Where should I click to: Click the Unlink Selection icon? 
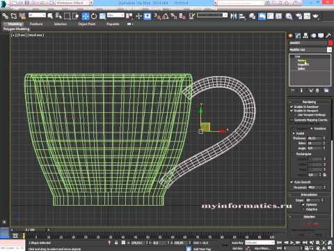[x=14, y=16]
